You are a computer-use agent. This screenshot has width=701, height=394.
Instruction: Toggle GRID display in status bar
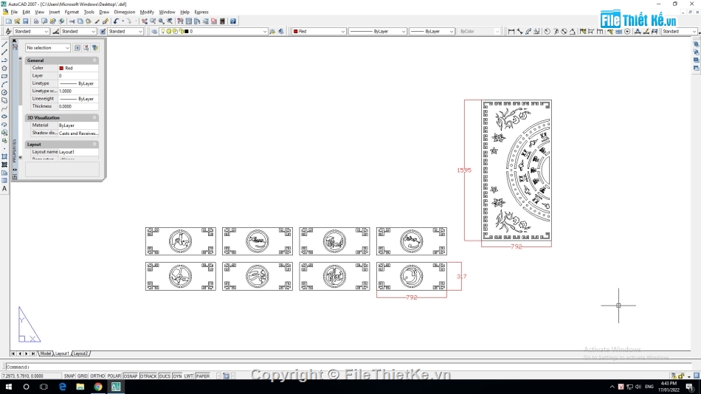click(83, 376)
